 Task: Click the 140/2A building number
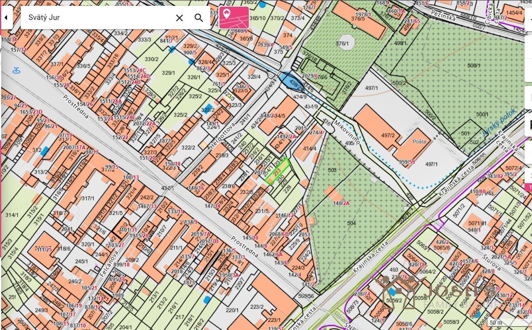[341, 203]
